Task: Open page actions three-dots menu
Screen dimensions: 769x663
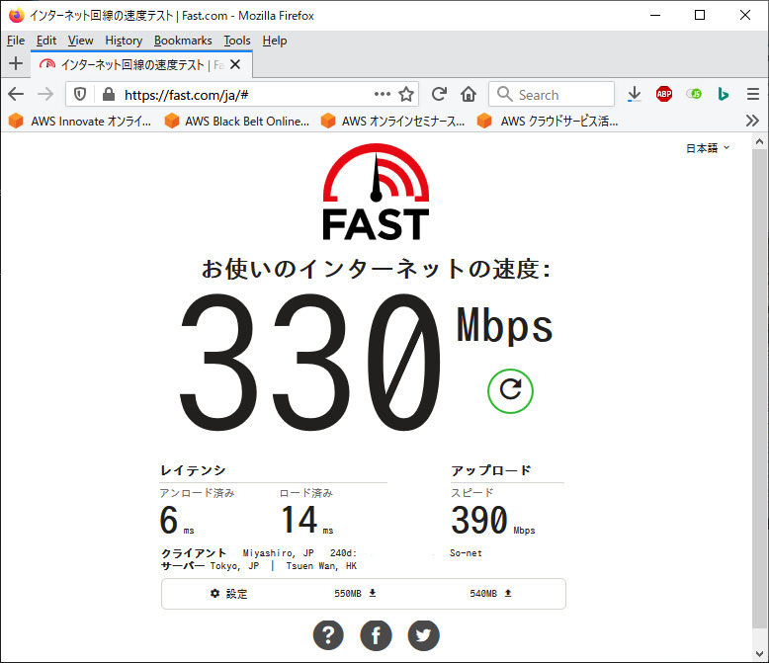Action: pos(383,94)
